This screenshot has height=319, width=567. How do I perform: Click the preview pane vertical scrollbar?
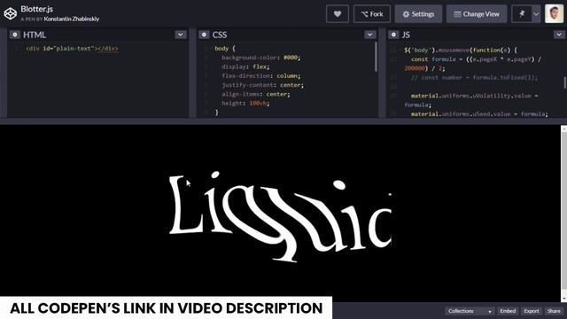(563, 214)
